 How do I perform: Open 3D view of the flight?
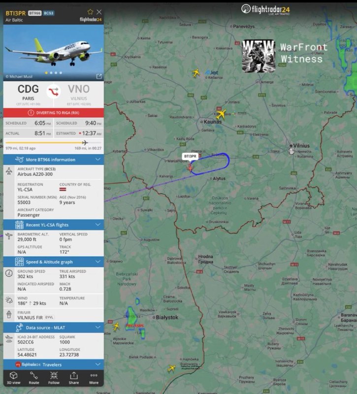point(13,378)
